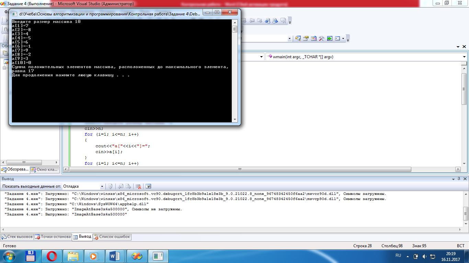Screen dimensions: 469x263
Task: Click the hammer and wrench Toolbox icon
Action: coord(322,38)
